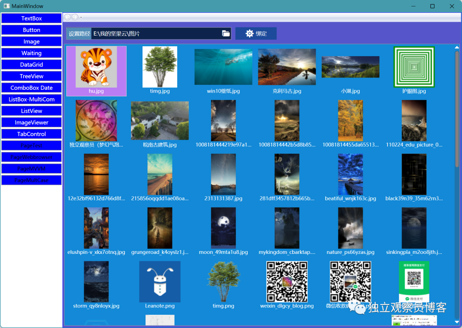Image resolution: width=462 pixels, height=328 pixels.
Task: Select the 皖南古建筑.jpg village thumbnail
Action: 160,121
